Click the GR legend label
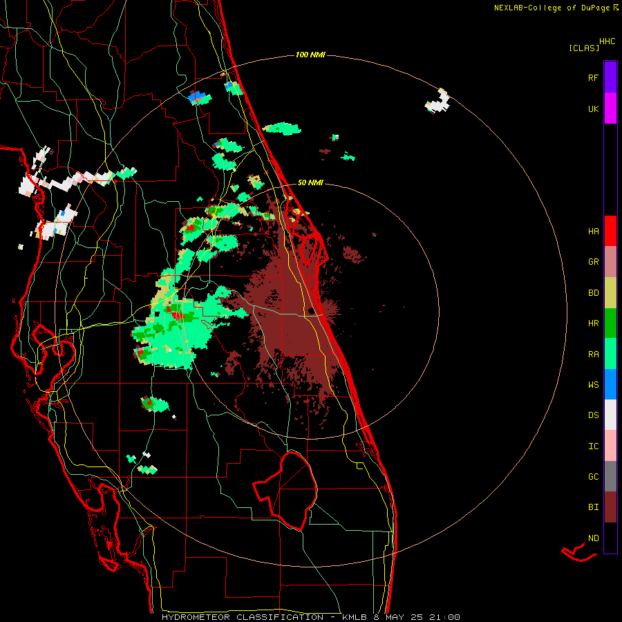Viewport: 622px width, 622px height. [593, 262]
